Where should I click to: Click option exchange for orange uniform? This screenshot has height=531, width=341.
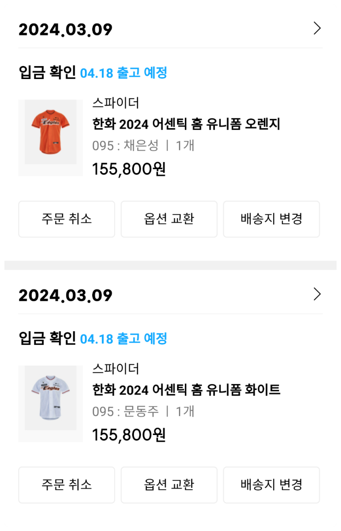(169, 219)
